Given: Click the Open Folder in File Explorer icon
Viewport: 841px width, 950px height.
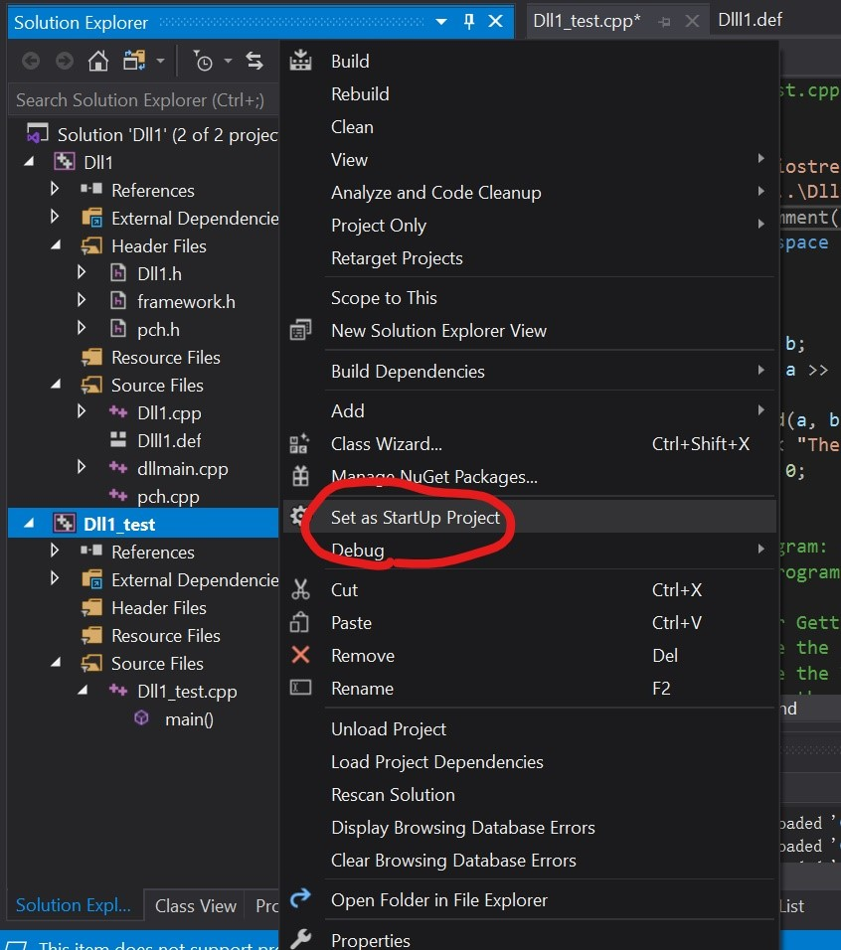Looking at the screenshot, I should point(300,899).
